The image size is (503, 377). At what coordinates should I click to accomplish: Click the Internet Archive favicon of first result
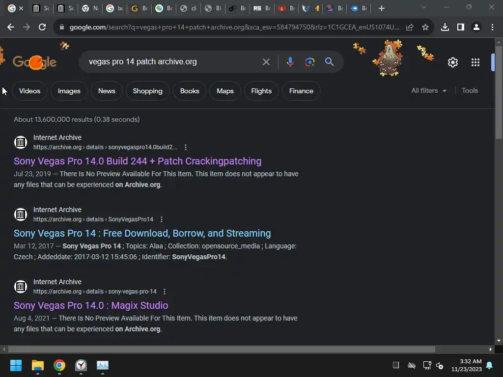tap(21, 142)
